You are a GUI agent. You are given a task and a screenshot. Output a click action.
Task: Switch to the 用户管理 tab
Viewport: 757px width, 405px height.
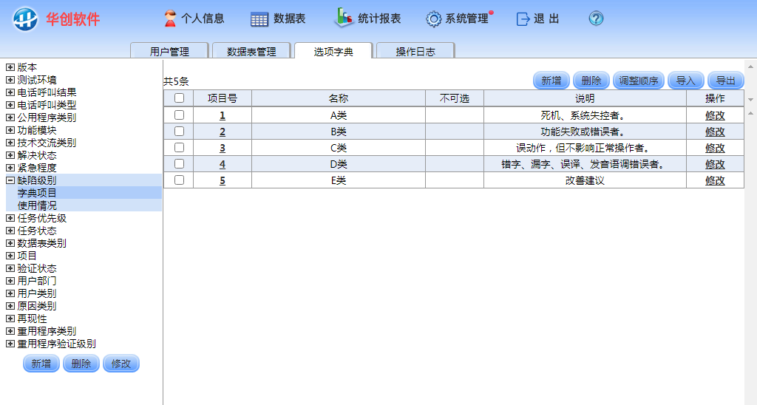(169, 52)
